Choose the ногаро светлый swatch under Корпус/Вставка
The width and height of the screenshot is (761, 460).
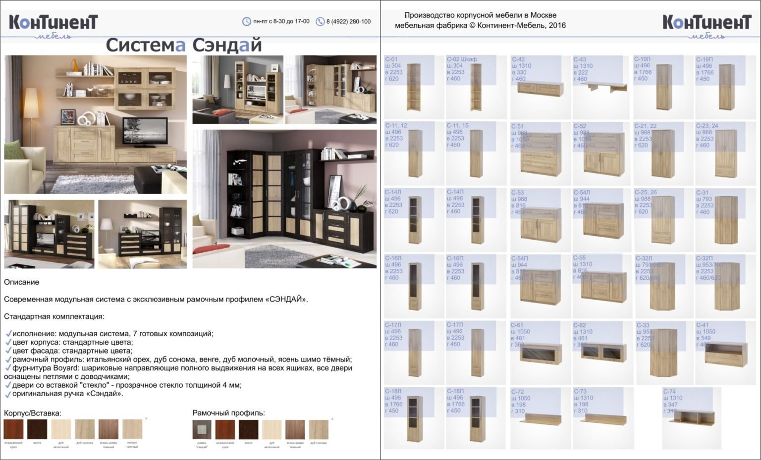[x=132, y=429]
